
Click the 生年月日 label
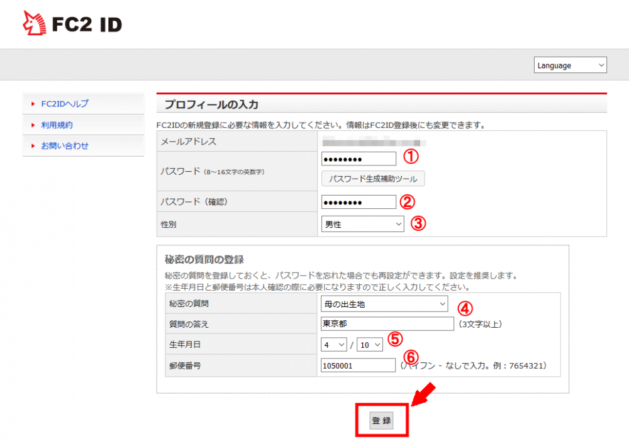pos(184,344)
